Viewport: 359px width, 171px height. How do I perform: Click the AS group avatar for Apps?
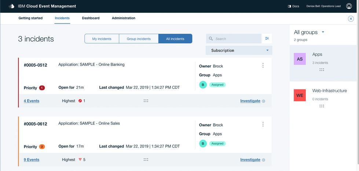300,59
